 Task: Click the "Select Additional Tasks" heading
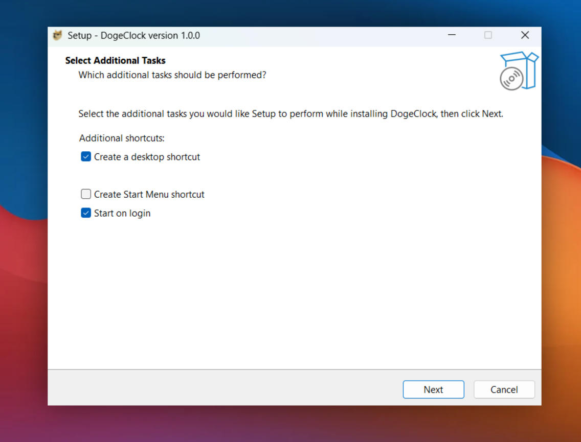tap(115, 60)
